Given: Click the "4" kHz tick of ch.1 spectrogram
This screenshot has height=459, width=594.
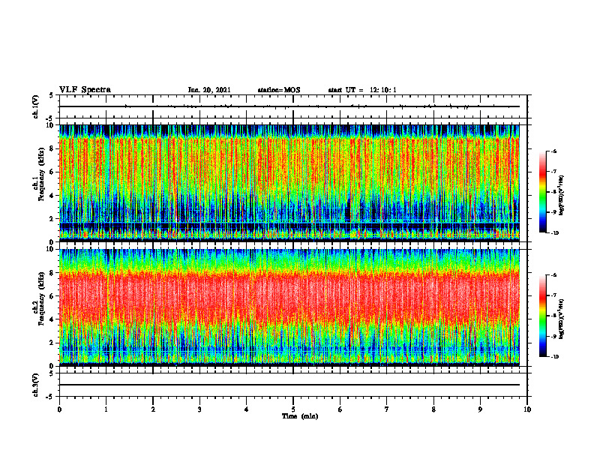Looking at the screenshot, I should (x=52, y=196).
